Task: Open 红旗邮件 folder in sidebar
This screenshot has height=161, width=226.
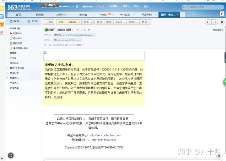Action: [x=17, y=33]
